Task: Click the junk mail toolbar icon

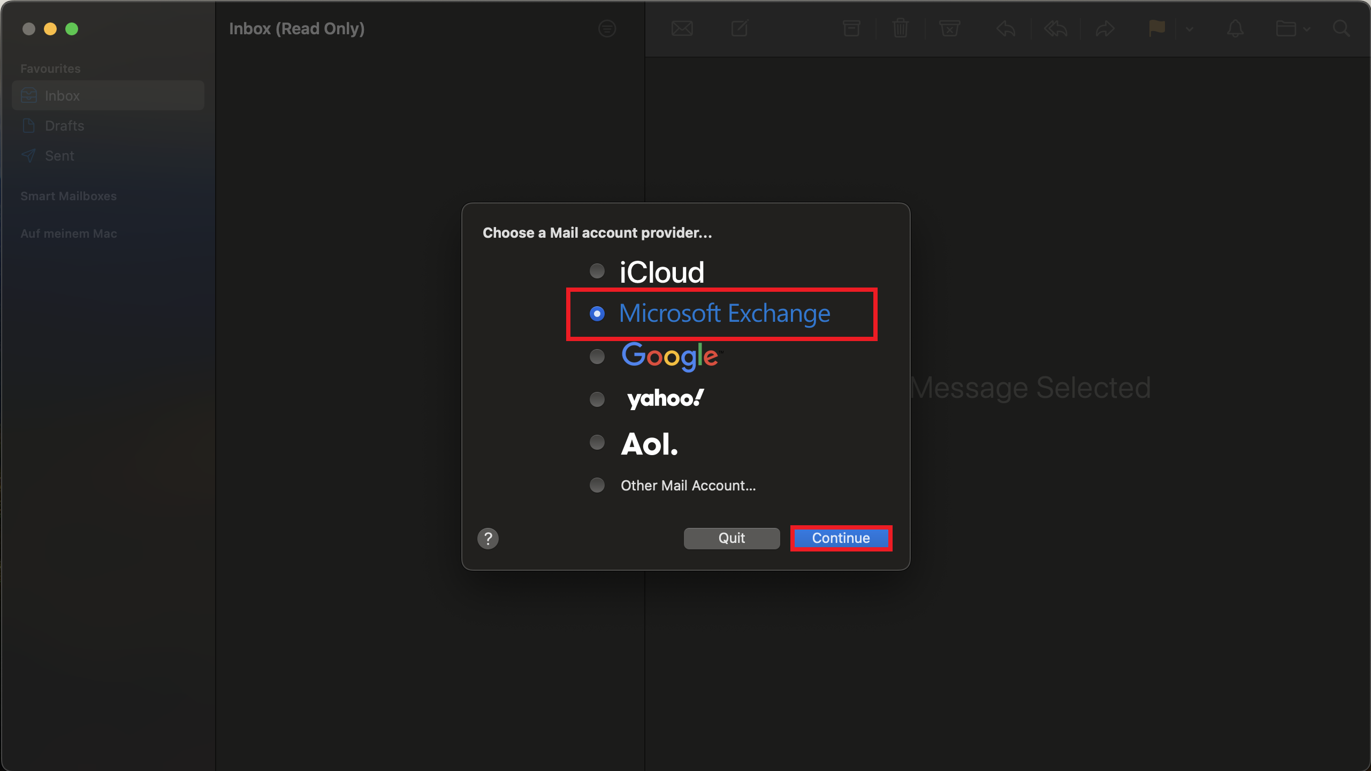Action: 950,28
